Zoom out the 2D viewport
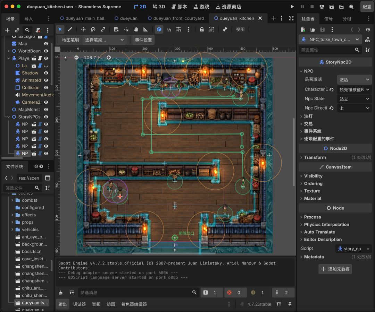 (x=76, y=58)
